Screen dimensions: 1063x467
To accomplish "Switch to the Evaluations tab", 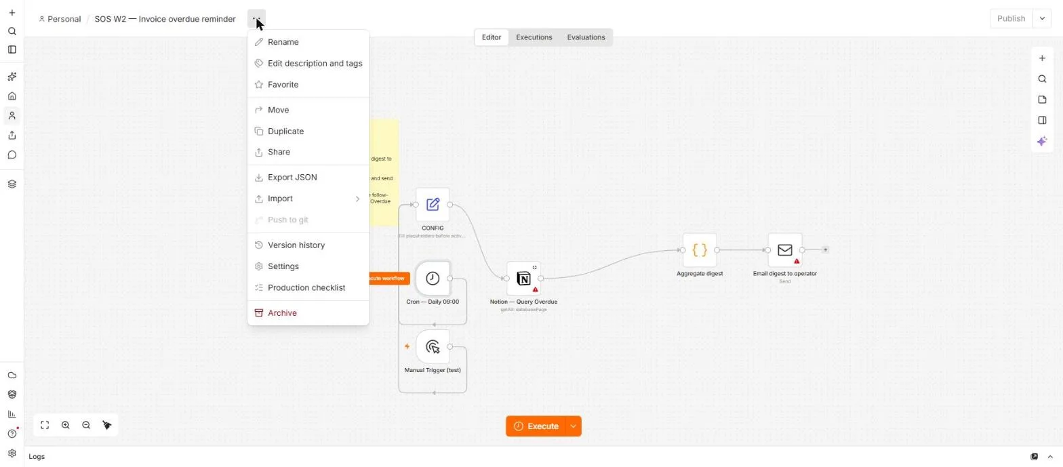I will click(586, 37).
